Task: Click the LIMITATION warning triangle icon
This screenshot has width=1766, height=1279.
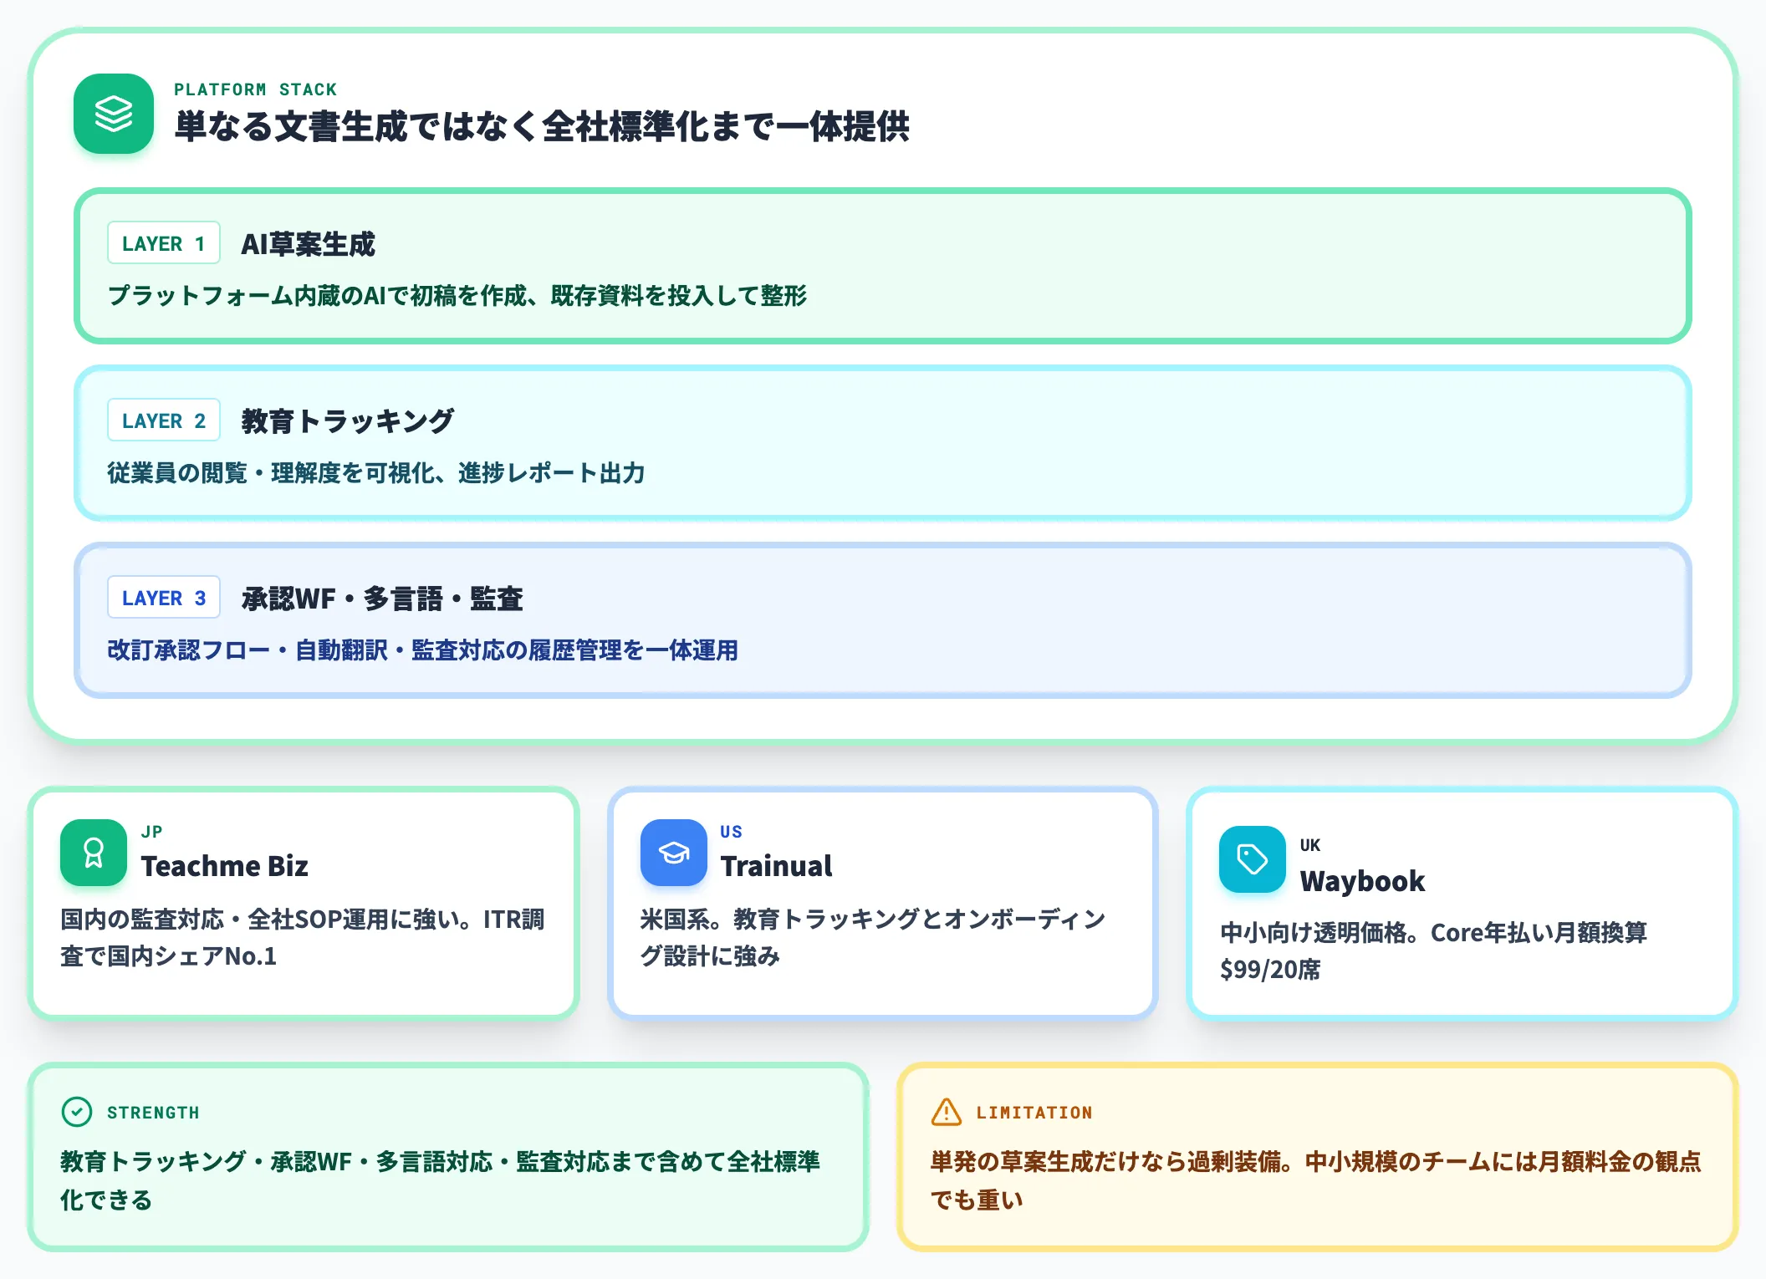Action: point(947,1112)
